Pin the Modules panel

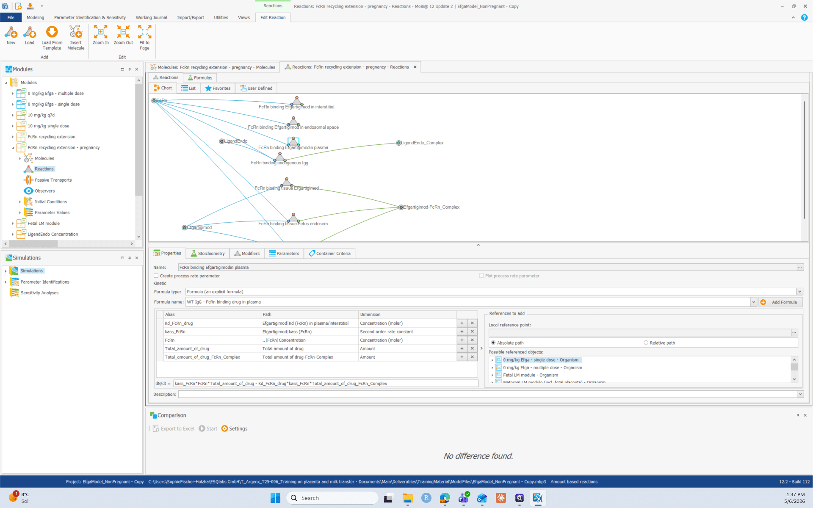(130, 69)
